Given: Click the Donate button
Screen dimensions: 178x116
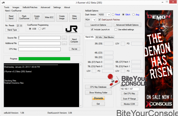Looking at the screenshot, I should click(98, 98).
